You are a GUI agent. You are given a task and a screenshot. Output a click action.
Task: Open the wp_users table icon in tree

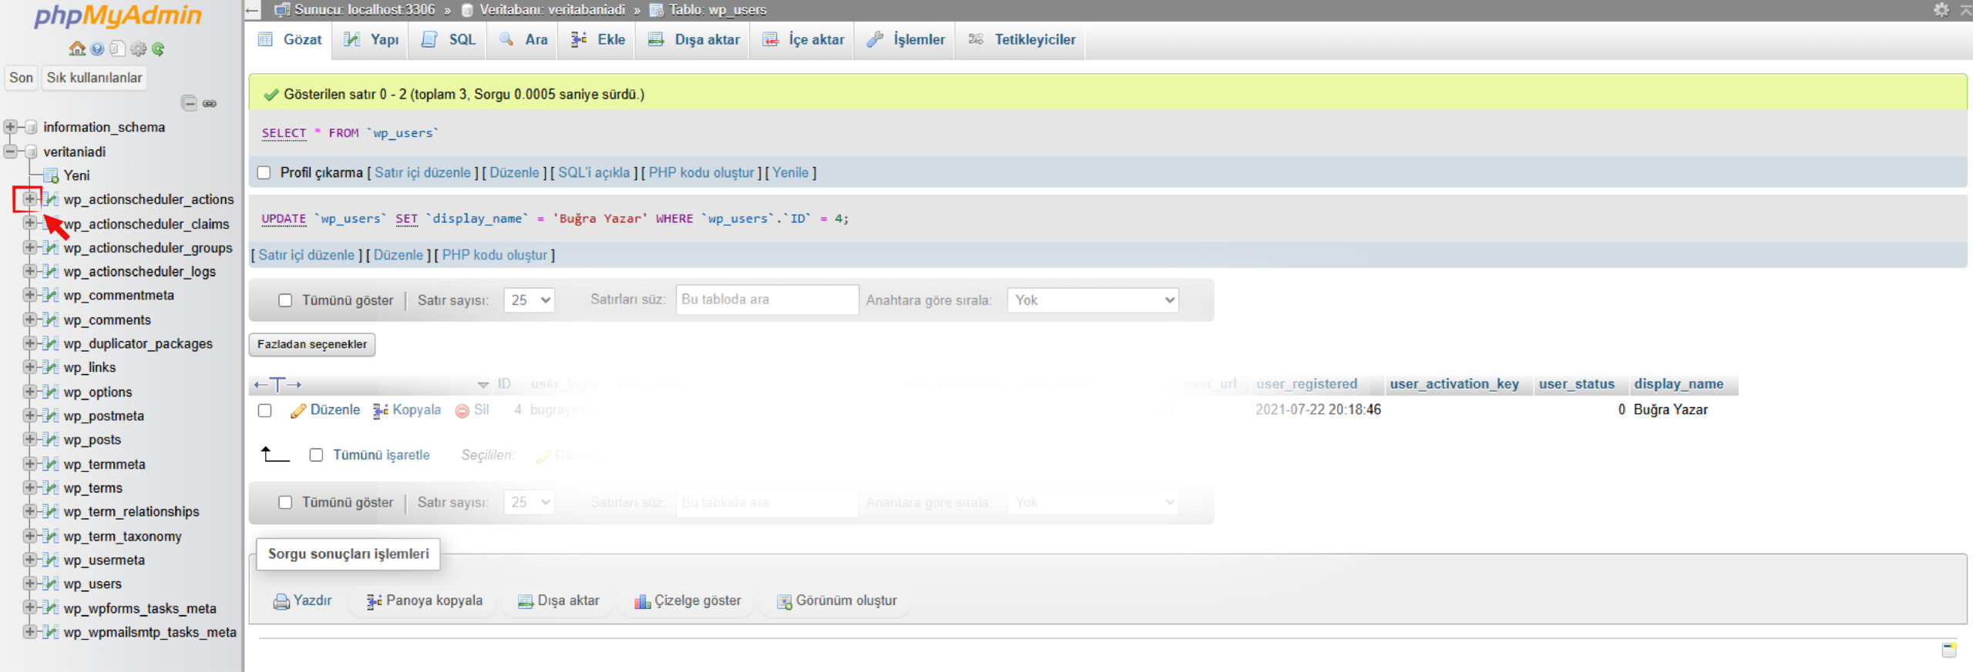click(x=51, y=584)
